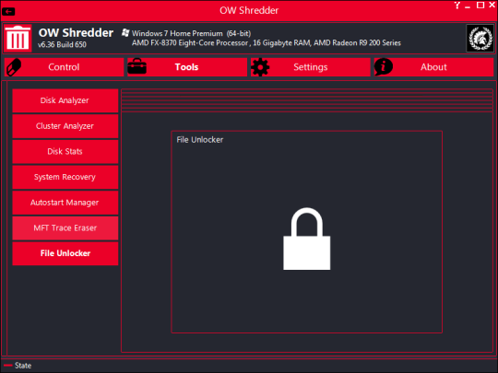Screen dimensions: 498x373
Task: Open the About tab
Action: tap(433, 67)
